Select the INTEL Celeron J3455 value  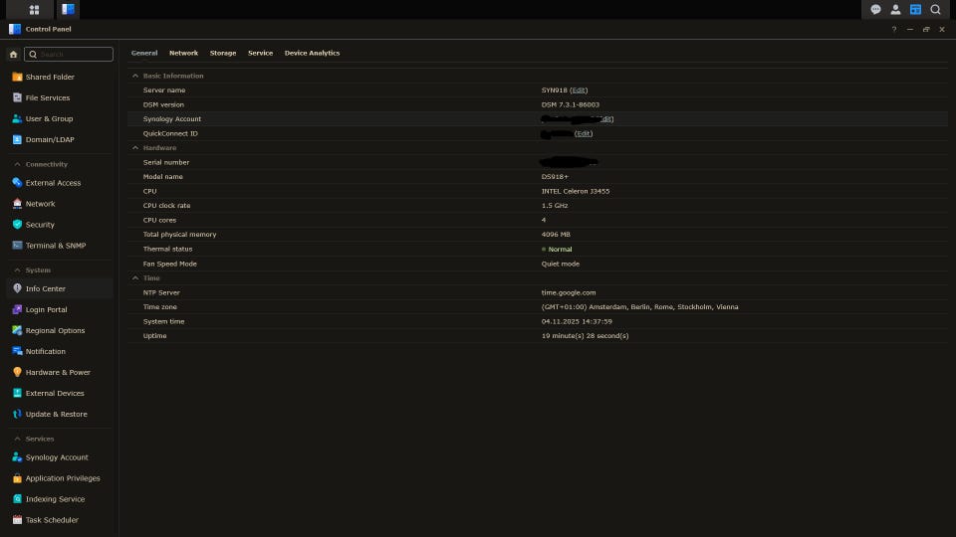pos(576,191)
